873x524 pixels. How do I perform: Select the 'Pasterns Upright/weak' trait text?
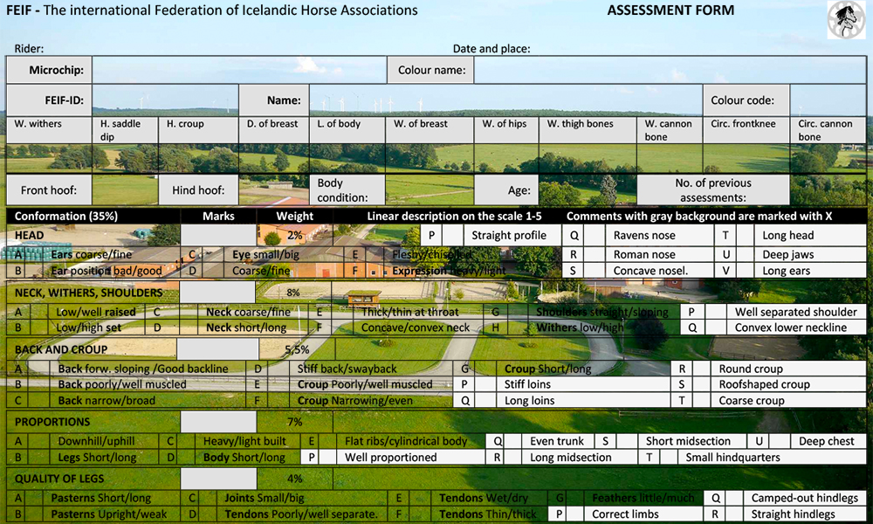click(108, 514)
